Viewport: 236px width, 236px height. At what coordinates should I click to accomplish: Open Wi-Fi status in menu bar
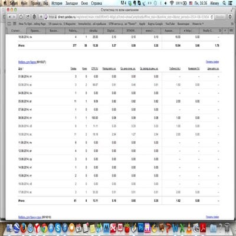pos(172,3)
